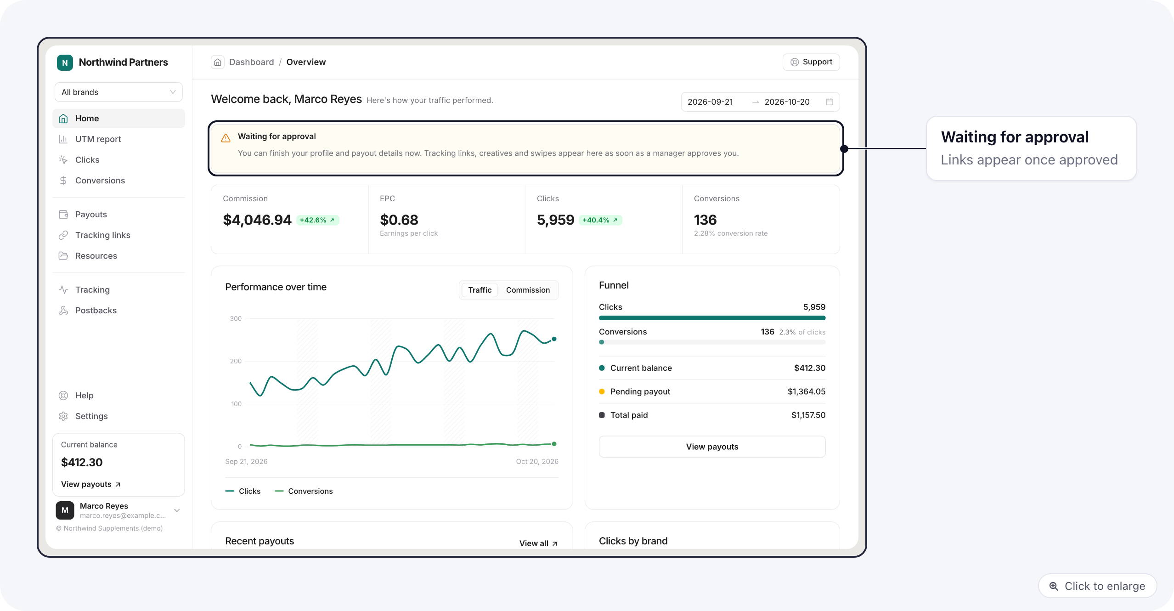Click Click to enlarge button
Viewport: 1174px width, 611px height.
point(1097,586)
